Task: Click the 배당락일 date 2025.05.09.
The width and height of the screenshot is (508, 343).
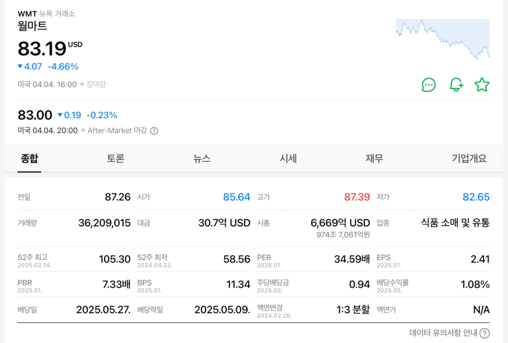Action: point(222,310)
